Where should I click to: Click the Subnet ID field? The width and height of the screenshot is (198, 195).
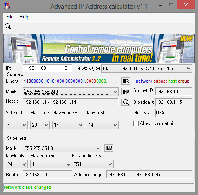tap(173, 92)
